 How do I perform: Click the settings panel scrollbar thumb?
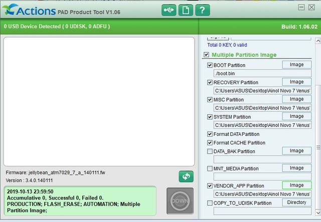click(x=318, y=147)
